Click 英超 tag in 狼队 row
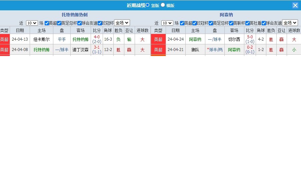 [x=158, y=50]
